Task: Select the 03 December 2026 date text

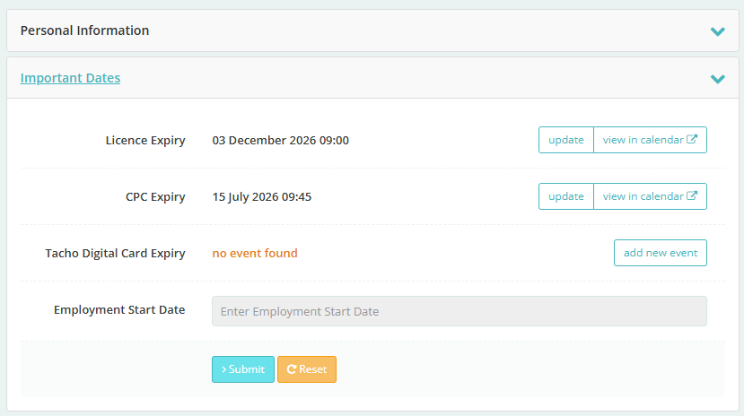Action: [x=280, y=141]
